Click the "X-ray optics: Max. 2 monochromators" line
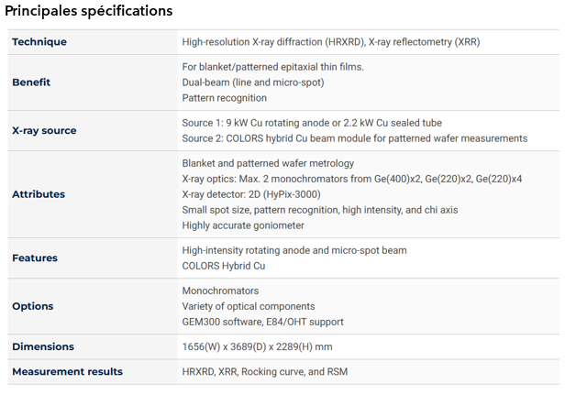The image size is (565, 395). pos(351,179)
